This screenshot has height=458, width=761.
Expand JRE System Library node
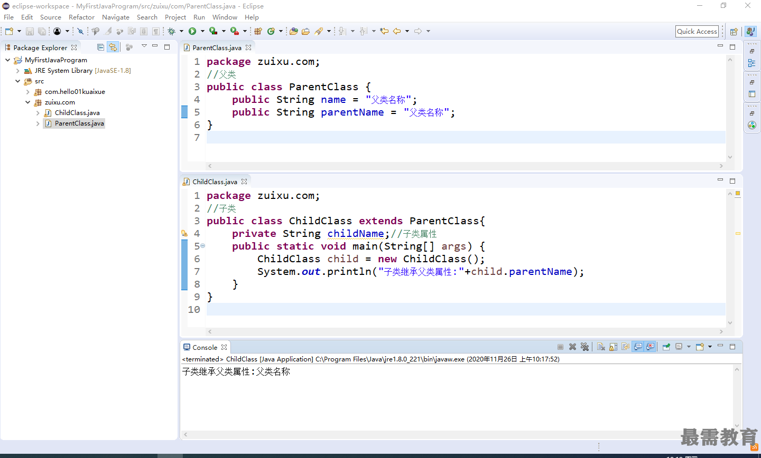point(17,71)
